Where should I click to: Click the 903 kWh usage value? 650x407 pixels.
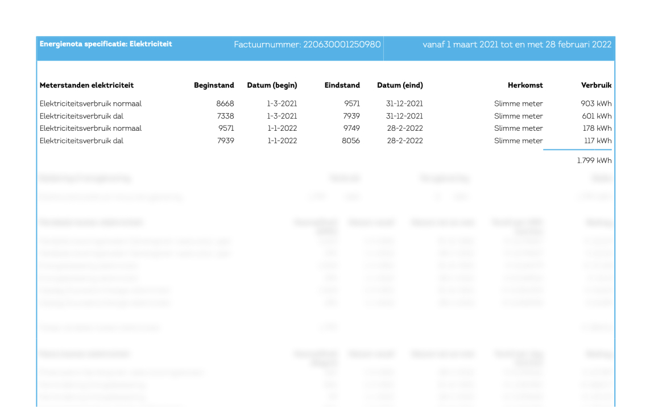(596, 103)
